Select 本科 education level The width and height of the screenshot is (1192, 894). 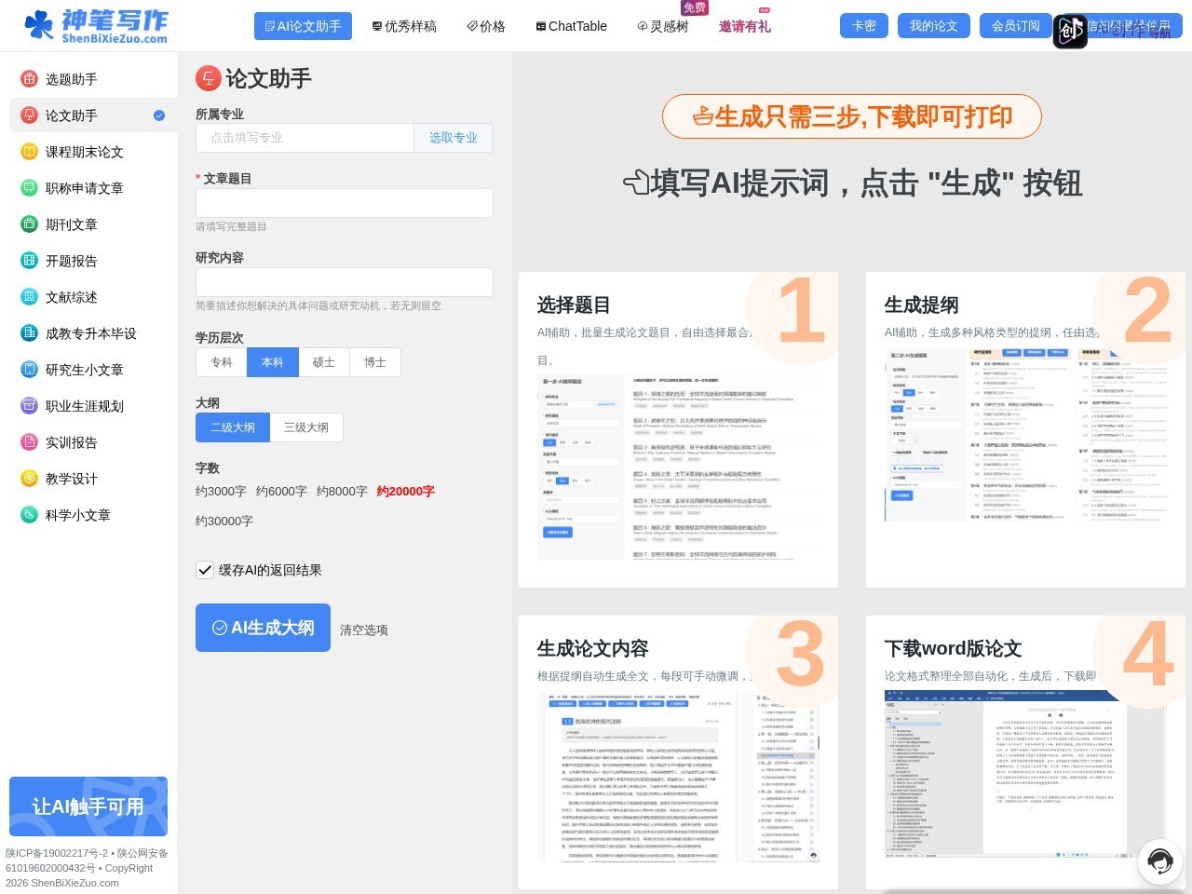[x=273, y=362]
